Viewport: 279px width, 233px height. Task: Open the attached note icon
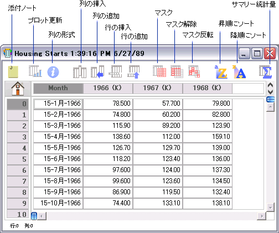pyautogui.click(x=13, y=72)
